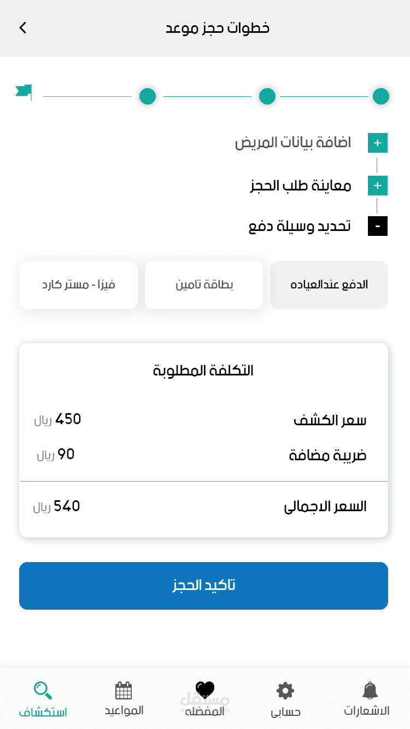Tap the rightmost progress step circle
Viewport: 410px width, 729px height.
pos(380,96)
